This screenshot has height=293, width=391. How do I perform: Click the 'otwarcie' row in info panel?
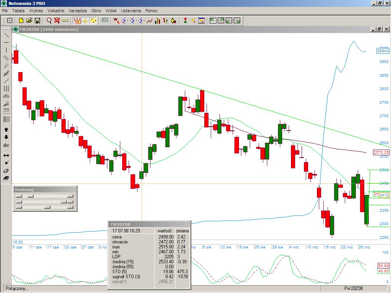tap(149, 241)
